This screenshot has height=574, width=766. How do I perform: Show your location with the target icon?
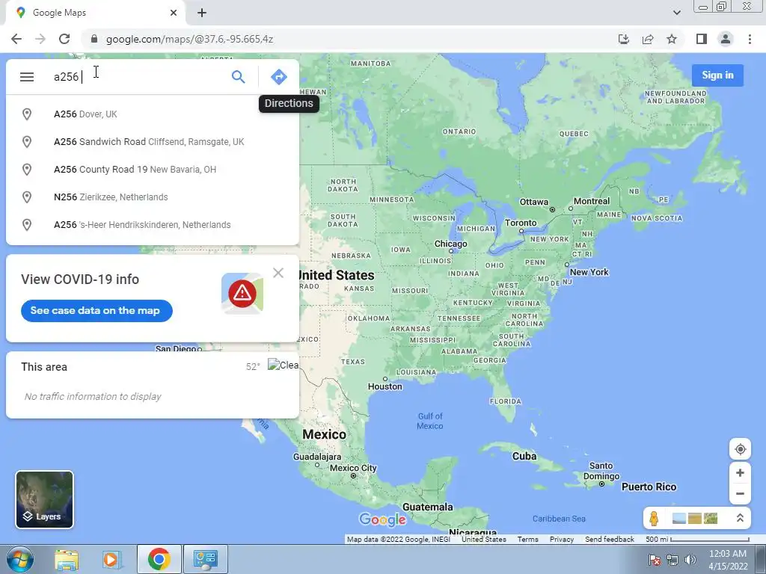click(x=740, y=449)
